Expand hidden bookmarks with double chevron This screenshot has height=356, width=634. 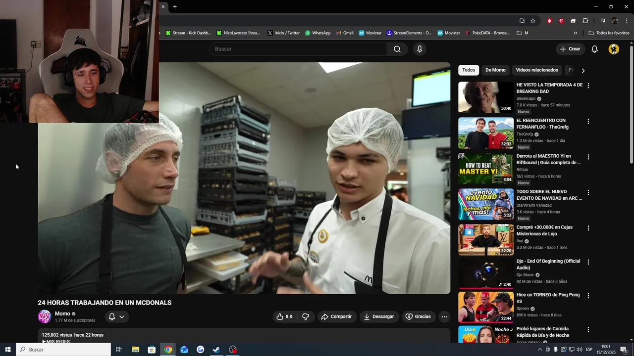575,33
